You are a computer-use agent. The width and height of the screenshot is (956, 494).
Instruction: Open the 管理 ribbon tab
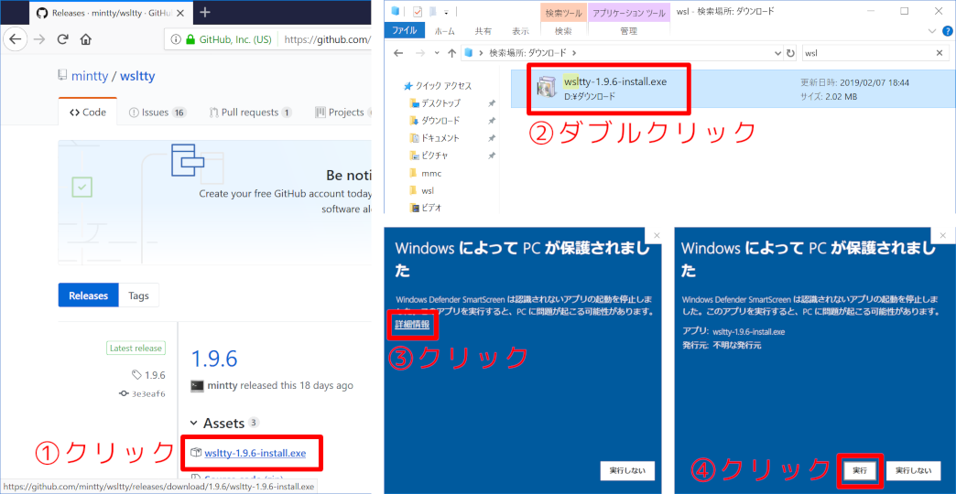628,30
